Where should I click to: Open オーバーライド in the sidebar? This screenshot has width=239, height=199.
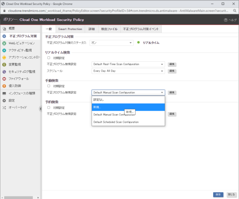point(18,108)
